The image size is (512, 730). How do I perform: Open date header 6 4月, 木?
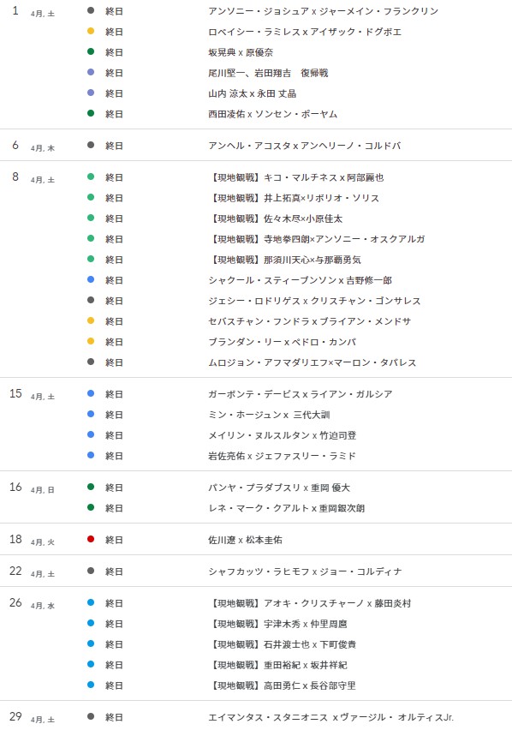click(x=33, y=146)
